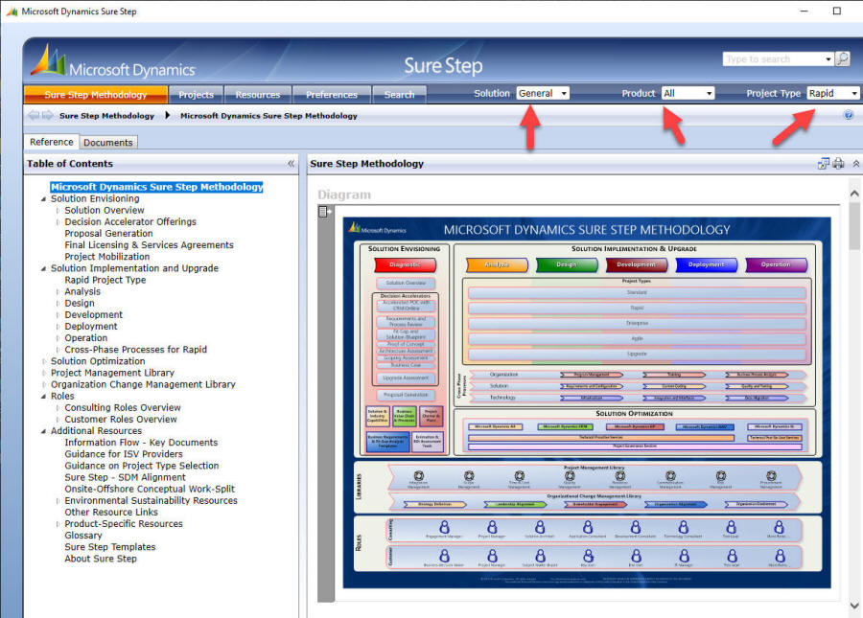863x618 pixels.
Task: Open About Sure Step item
Action: [x=100, y=558]
